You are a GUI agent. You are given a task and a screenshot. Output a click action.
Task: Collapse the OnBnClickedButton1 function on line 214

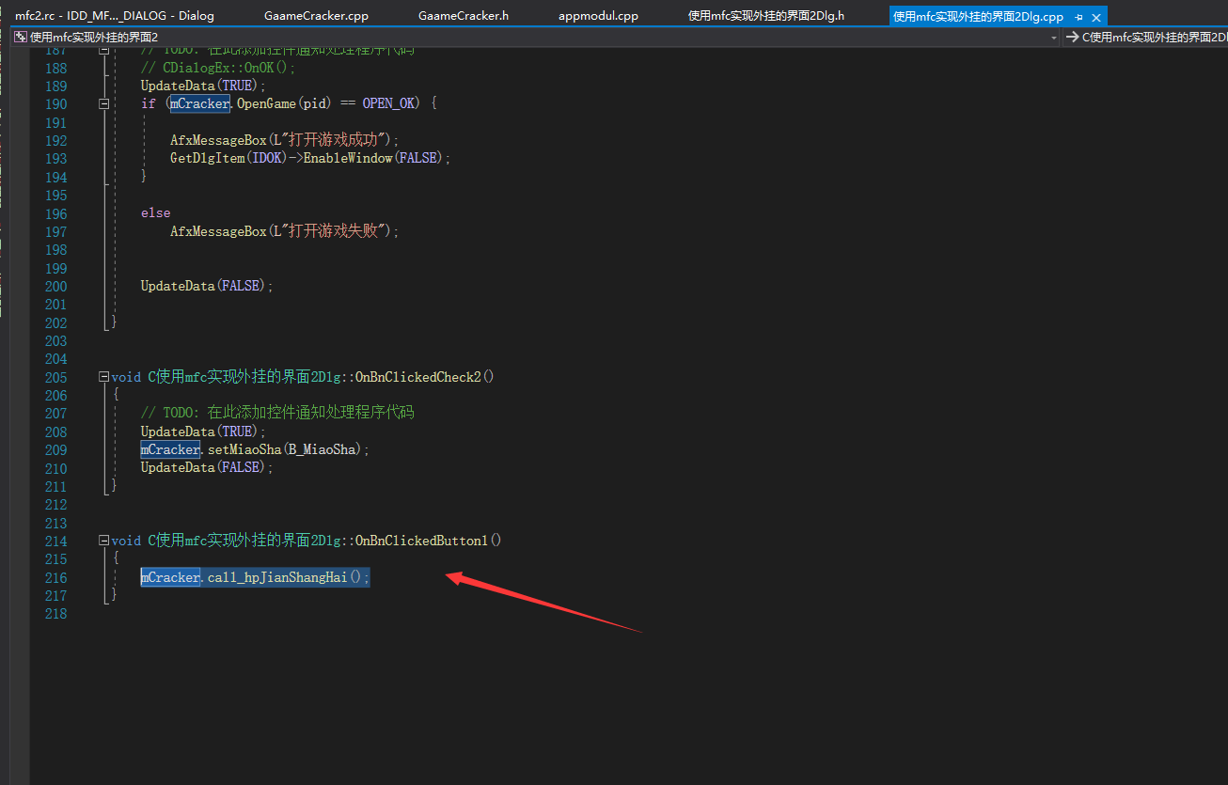[x=104, y=541]
